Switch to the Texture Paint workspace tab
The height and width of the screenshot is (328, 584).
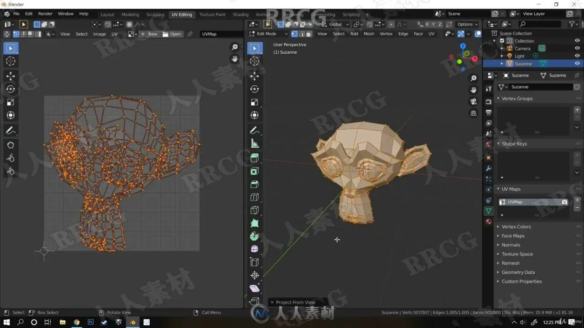[212, 15]
